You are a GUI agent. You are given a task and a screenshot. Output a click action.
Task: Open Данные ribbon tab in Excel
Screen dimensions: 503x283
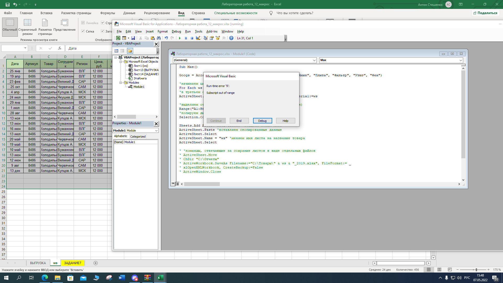point(129,13)
